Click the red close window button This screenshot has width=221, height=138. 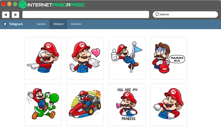click(x=3, y=4)
